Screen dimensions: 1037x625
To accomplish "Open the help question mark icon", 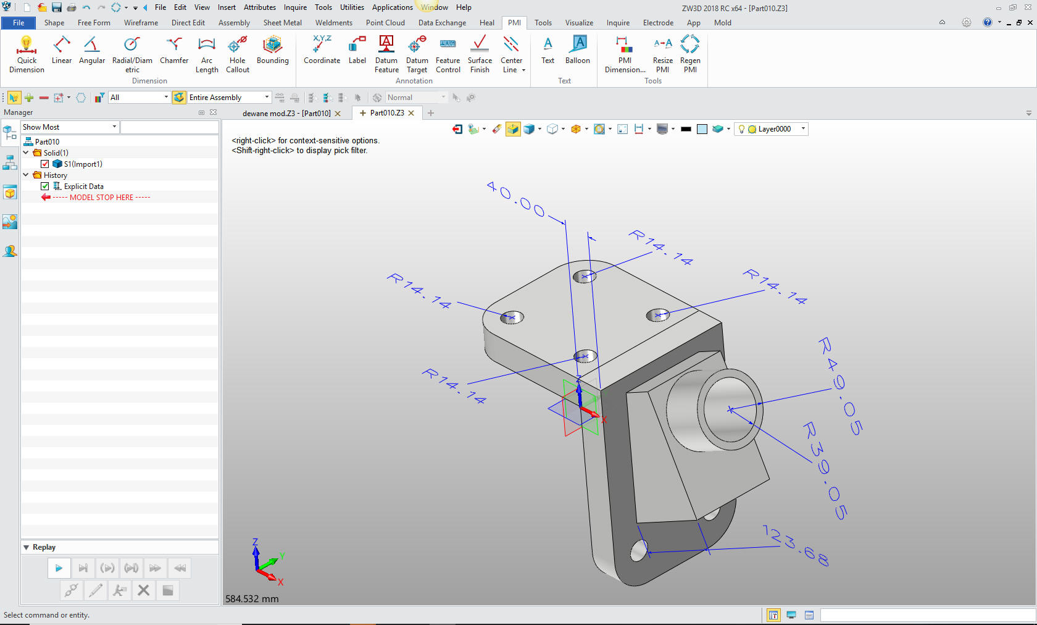I will click(x=988, y=23).
